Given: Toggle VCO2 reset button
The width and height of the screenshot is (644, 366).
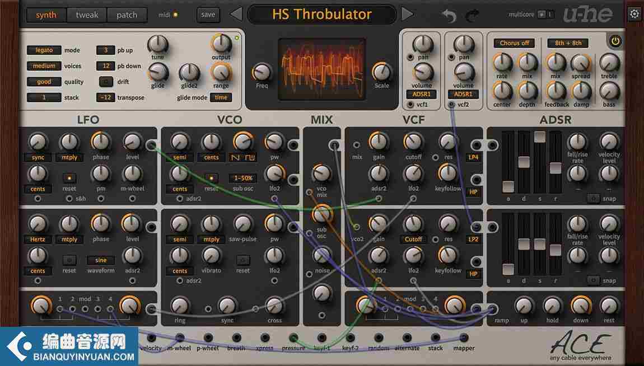Looking at the screenshot, I should pyautogui.click(x=242, y=260).
